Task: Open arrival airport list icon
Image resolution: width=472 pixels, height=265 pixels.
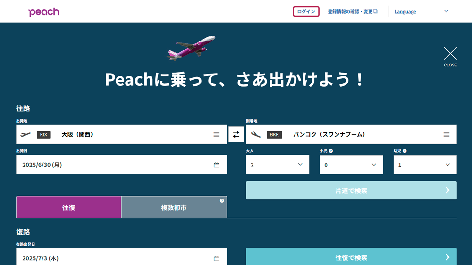Action: click(447, 135)
